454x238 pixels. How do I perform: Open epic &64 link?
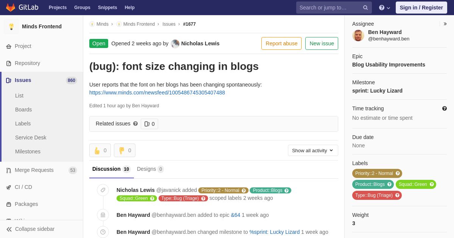point(235,215)
